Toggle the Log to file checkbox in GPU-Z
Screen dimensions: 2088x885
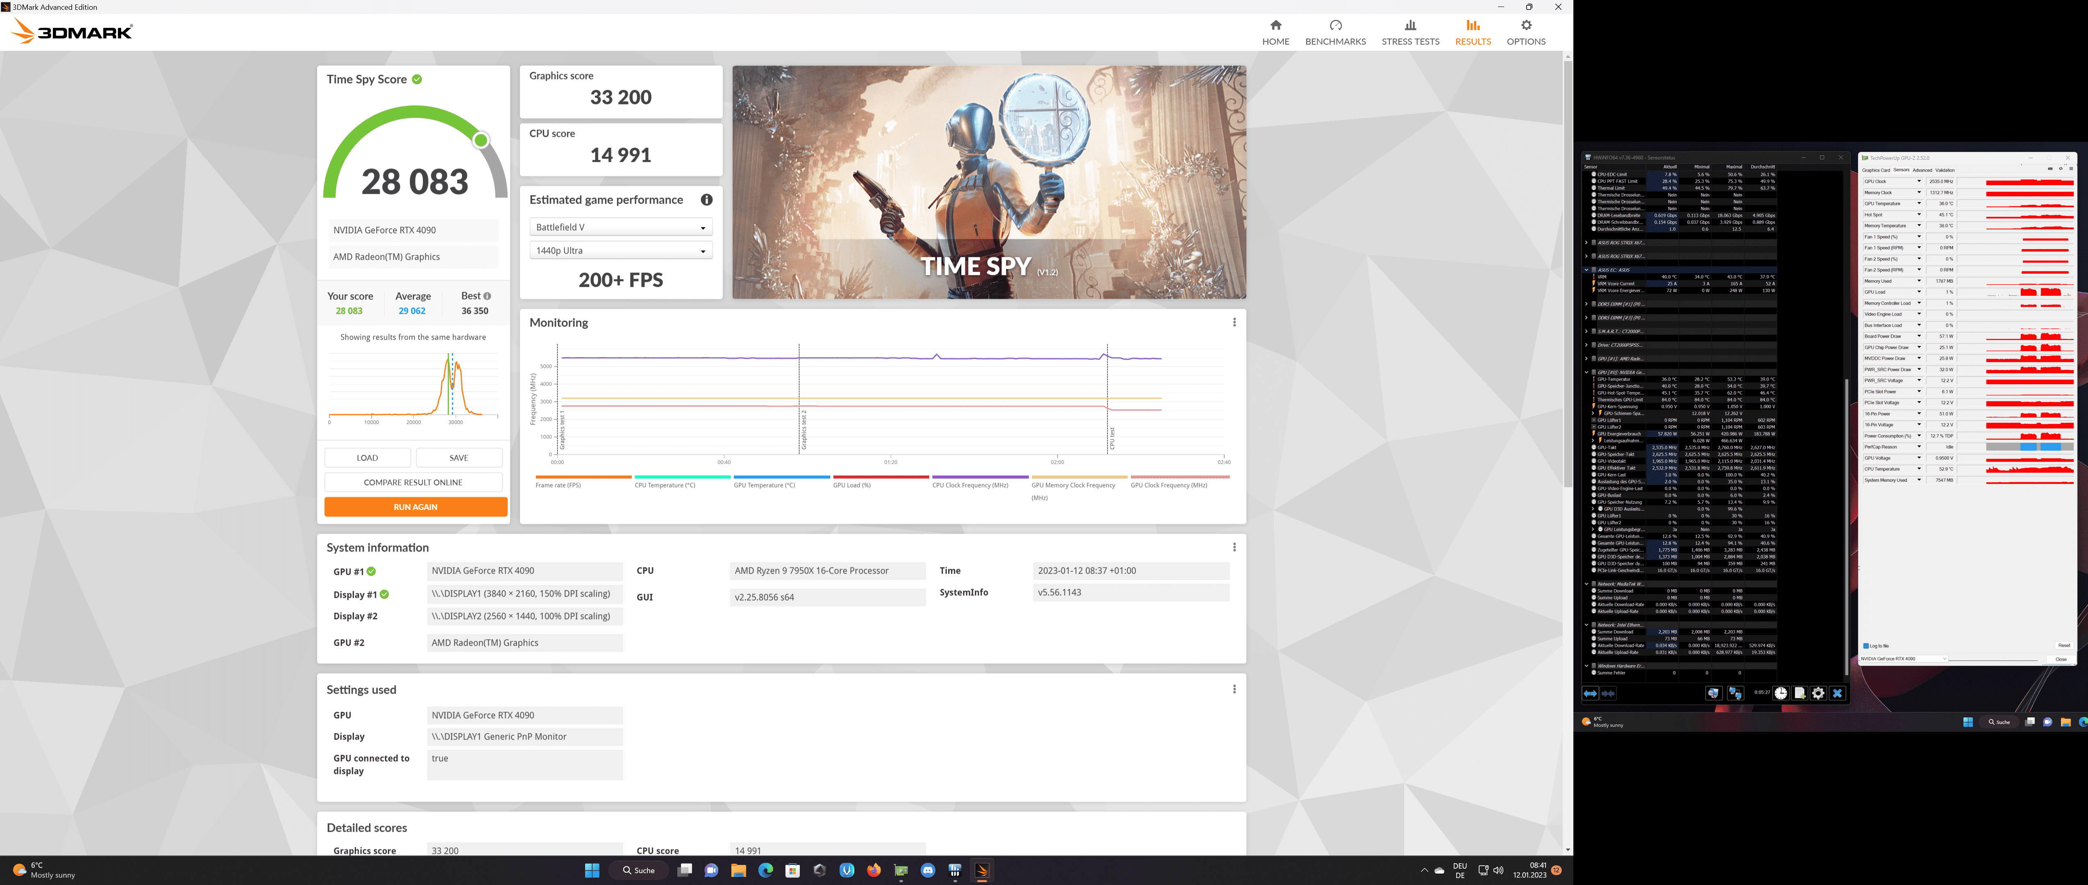(x=1867, y=646)
